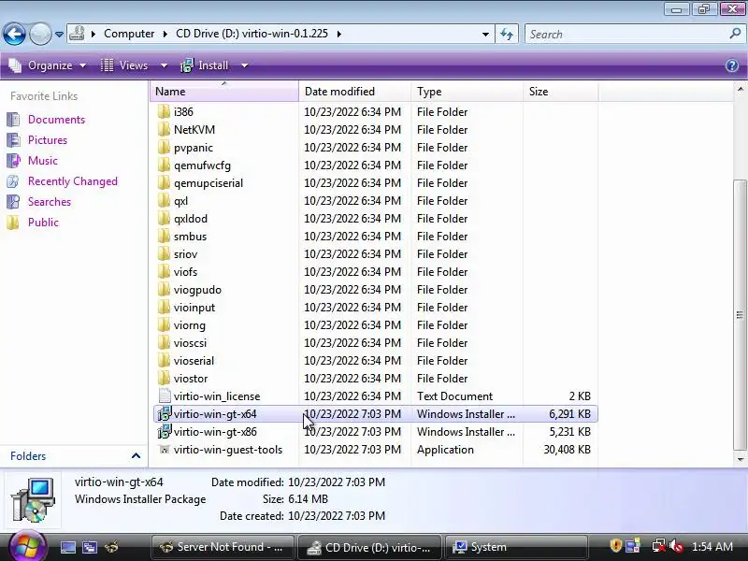Viewport: 748px width, 561px height.
Task: Click the Install toolbar button
Action: click(x=205, y=65)
